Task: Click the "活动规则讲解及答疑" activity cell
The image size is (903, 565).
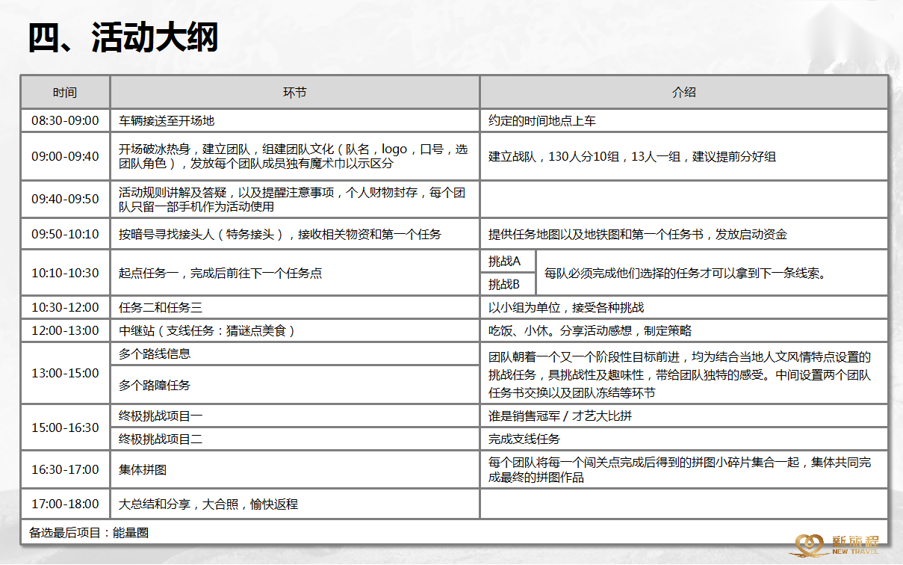Action: pyautogui.click(x=295, y=200)
